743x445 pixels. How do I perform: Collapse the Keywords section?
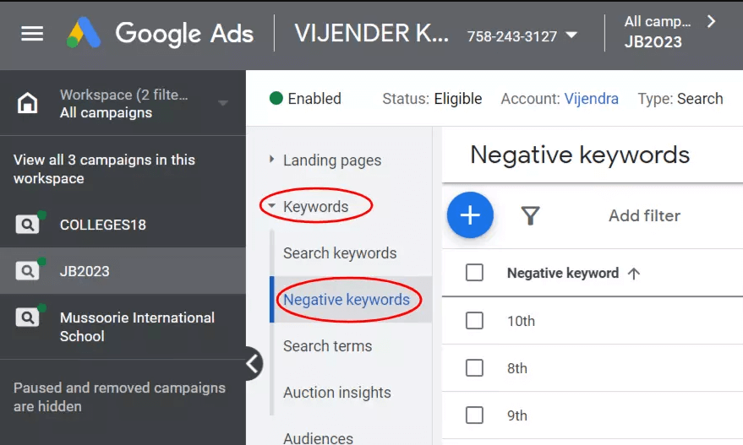tap(271, 206)
